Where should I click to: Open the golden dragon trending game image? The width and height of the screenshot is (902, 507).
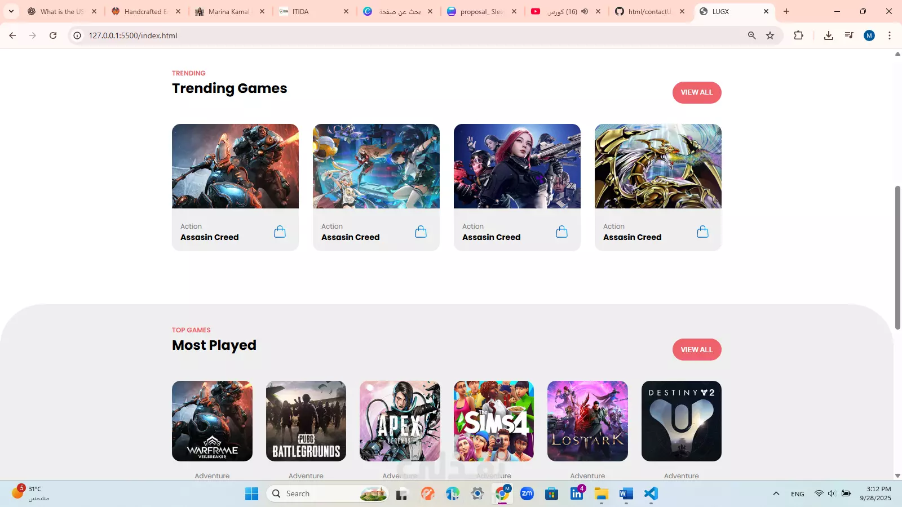point(658,166)
